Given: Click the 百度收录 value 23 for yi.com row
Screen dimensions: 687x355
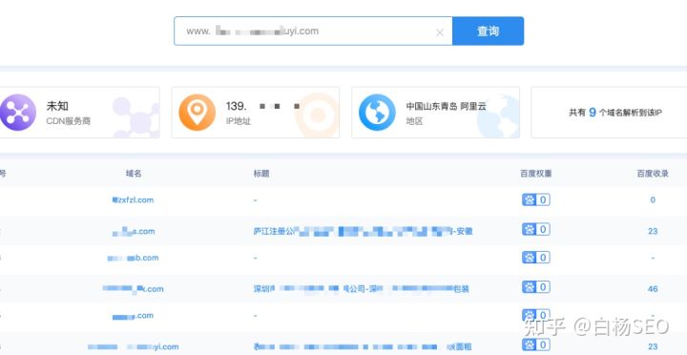Looking at the screenshot, I should click(x=653, y=346).
